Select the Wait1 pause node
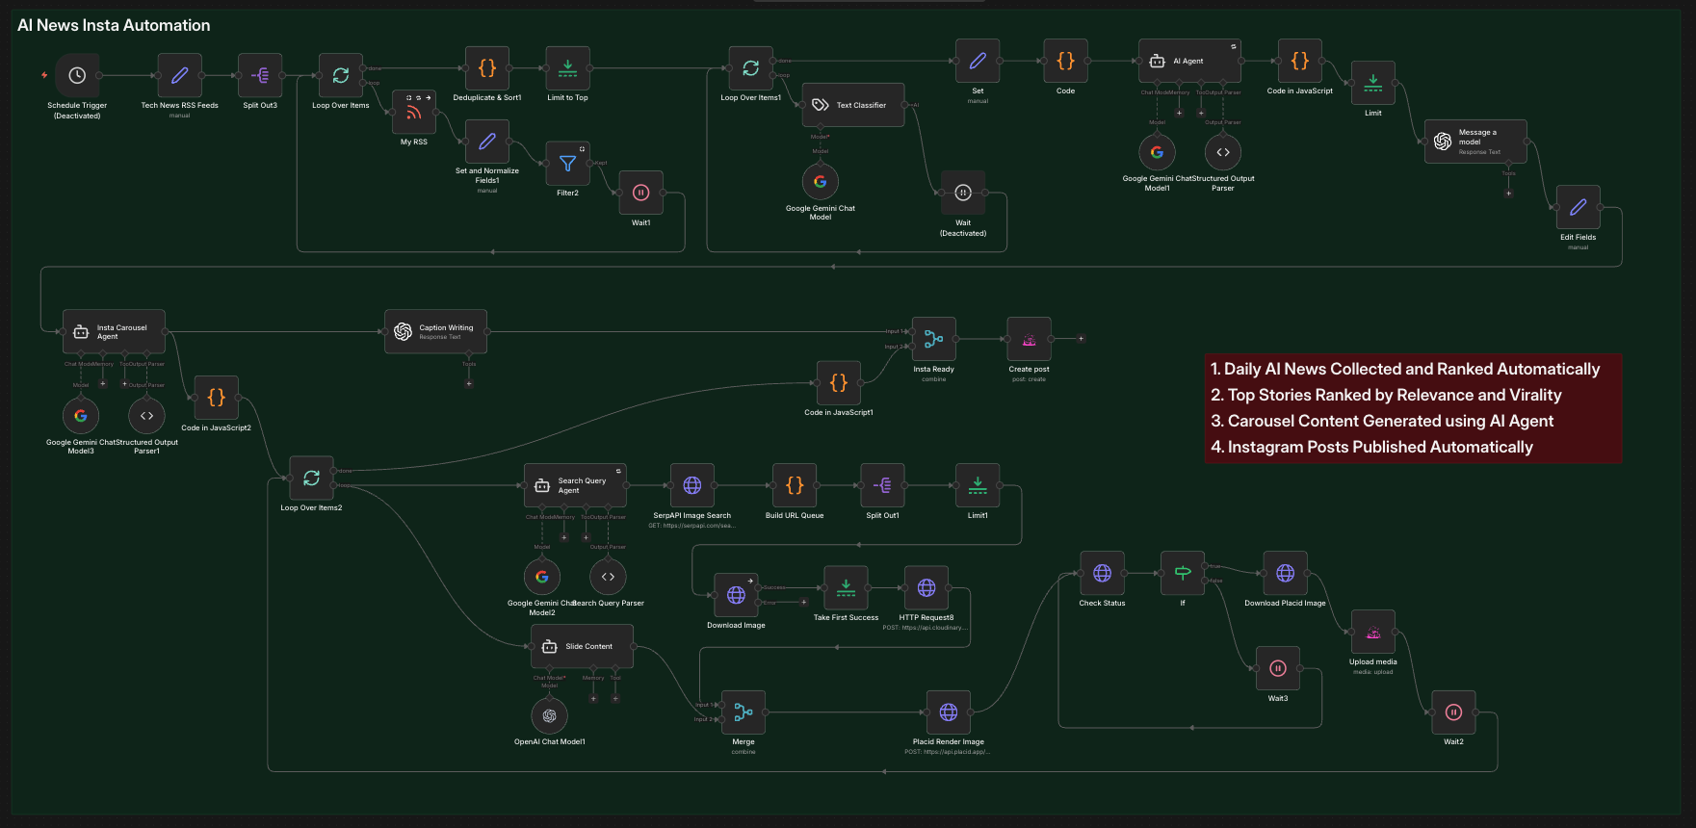The image size is (1696, 828). click(640, 193)
